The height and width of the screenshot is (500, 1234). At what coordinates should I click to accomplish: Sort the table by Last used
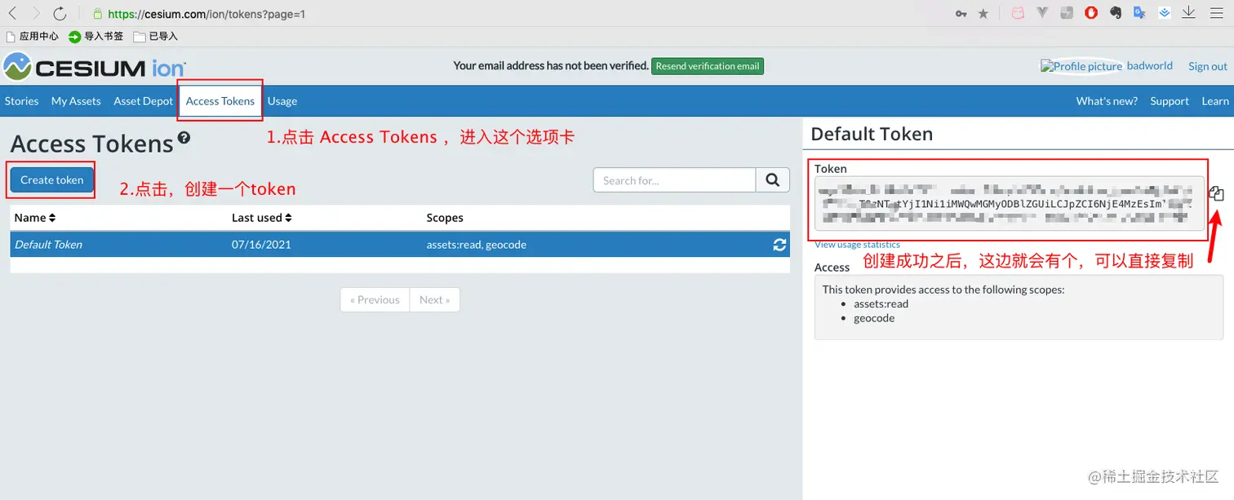click(261, 218)
